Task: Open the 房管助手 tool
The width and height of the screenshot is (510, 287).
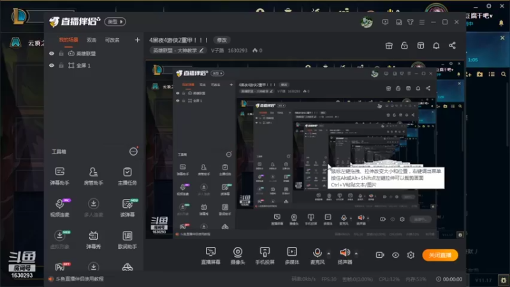Action: (x=93, y=176)
